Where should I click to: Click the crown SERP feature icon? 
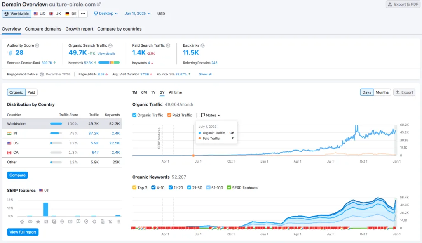click(22, 222)
